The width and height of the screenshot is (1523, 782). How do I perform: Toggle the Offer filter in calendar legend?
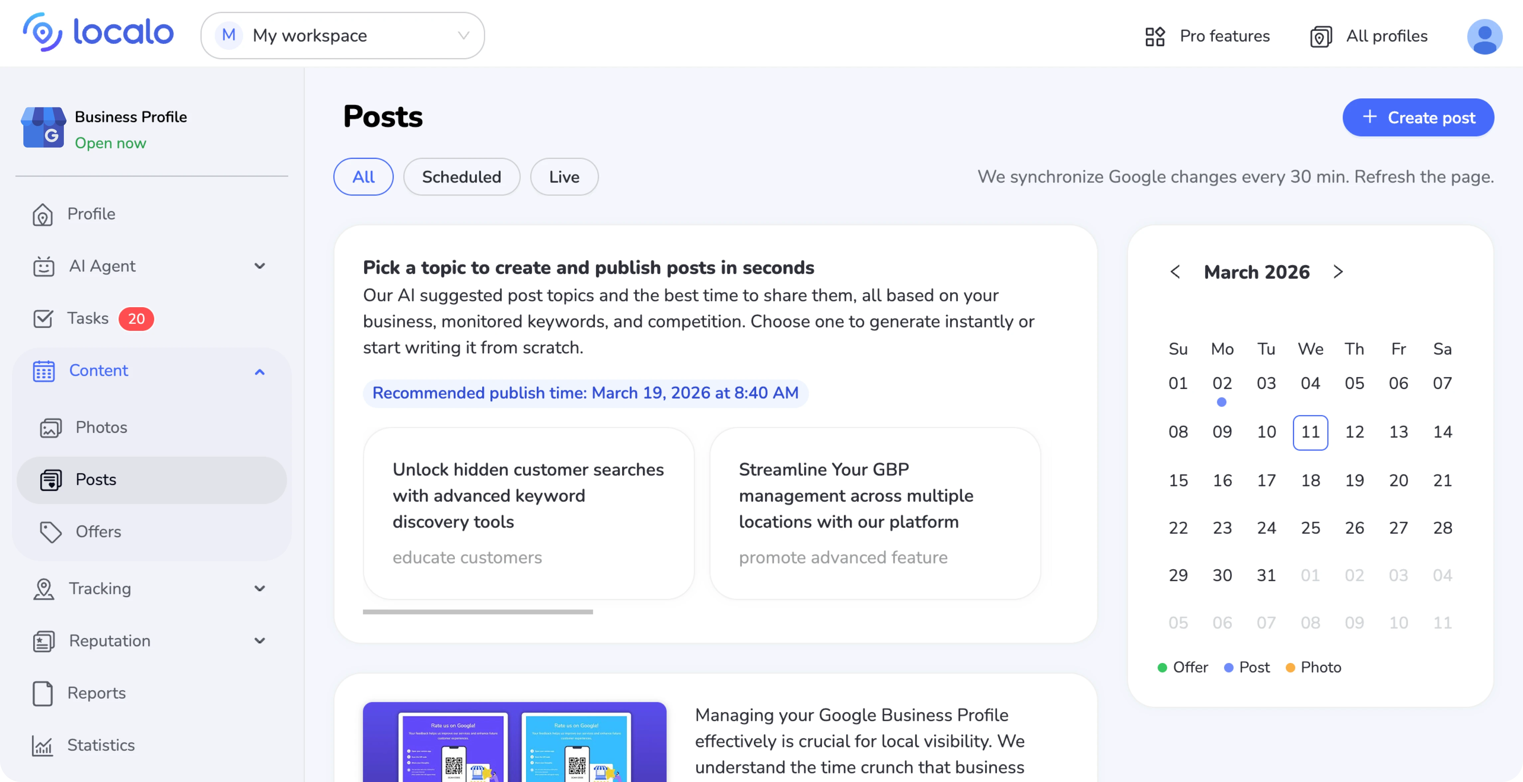[1182, 667]
